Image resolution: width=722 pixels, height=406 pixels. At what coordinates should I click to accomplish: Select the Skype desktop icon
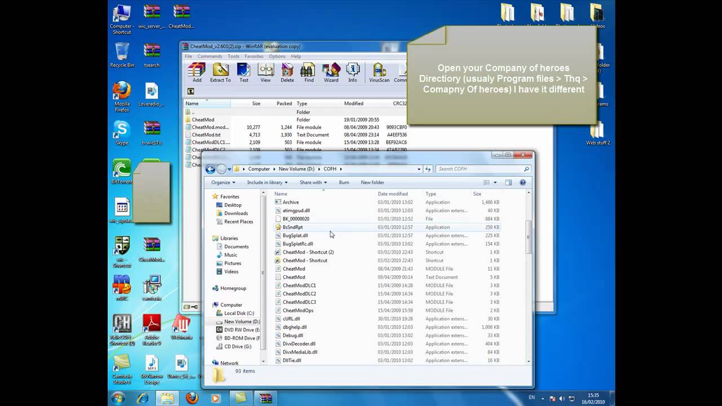click(122, 133)
